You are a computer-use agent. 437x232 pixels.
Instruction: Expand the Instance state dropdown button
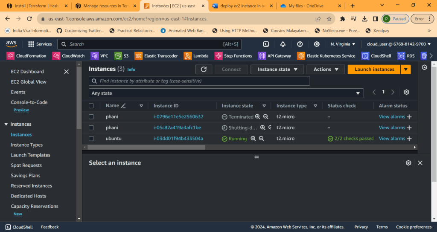tap(277, 70)
